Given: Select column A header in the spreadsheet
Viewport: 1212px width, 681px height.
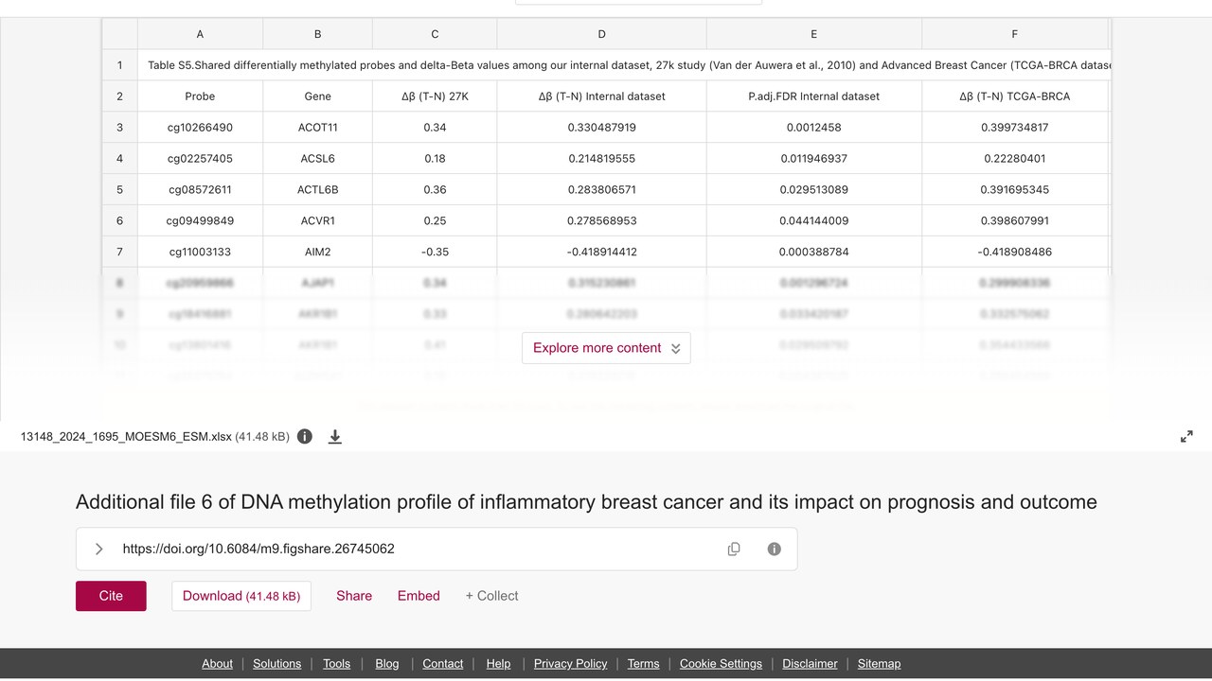Looking at the screenshot, I should (x=200, y=34).
